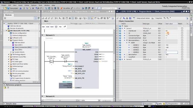Select Data [DB4] block in tree
The image size is (193, 108).
18,50
